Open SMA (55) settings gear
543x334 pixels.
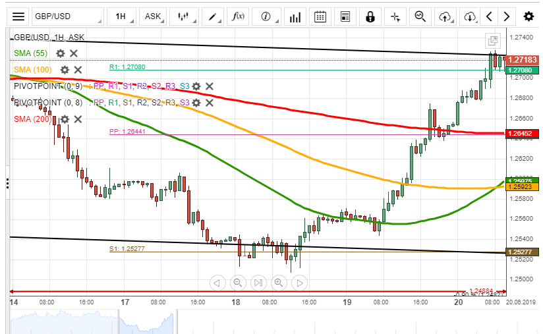[60, 53]
